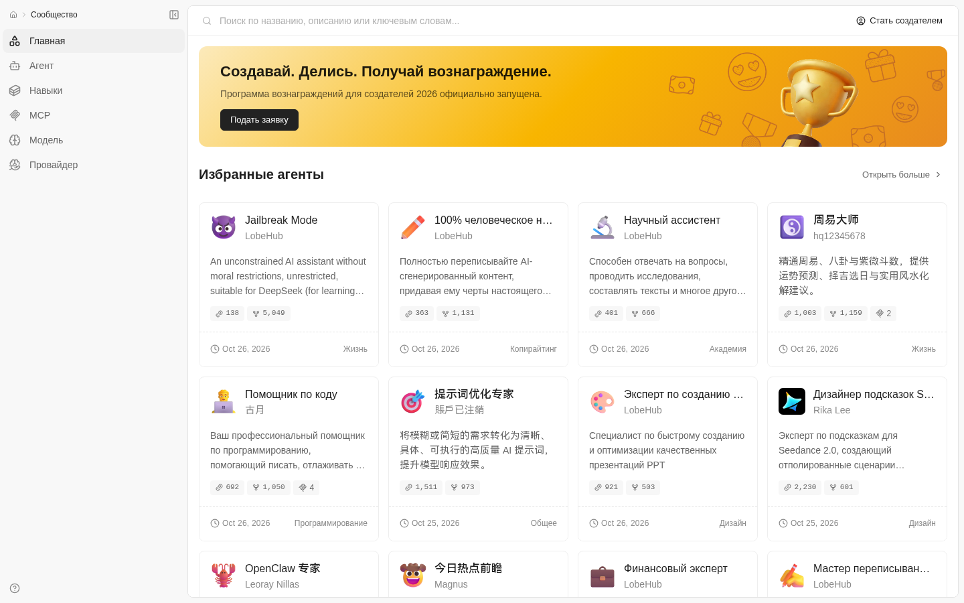Click the microscope avatar of Научный ассистент
The height and width of the screenshot is (603, 964).
pos(602,227)
